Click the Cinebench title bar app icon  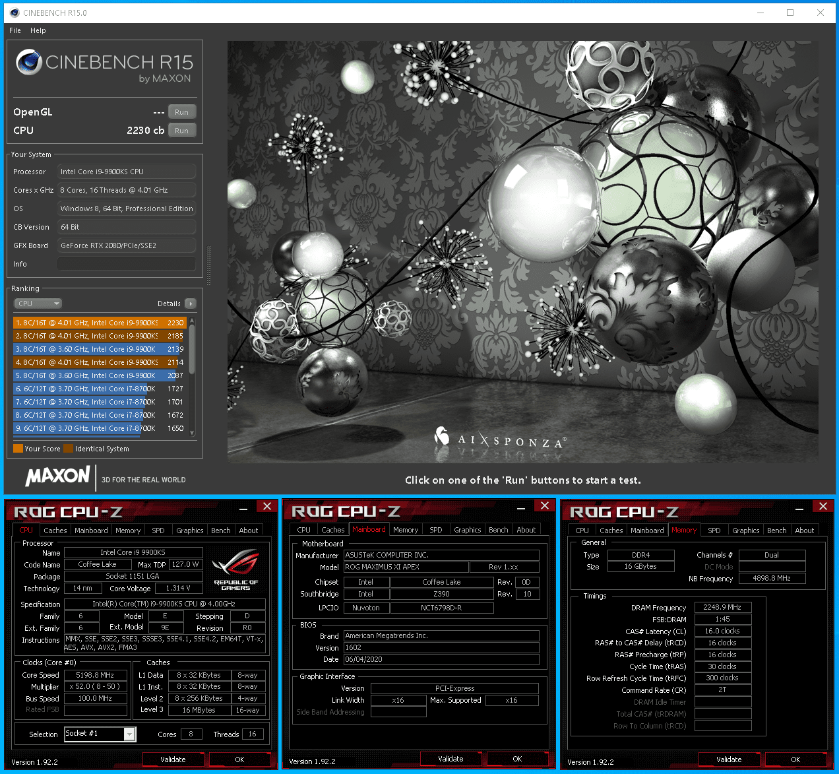15,13
